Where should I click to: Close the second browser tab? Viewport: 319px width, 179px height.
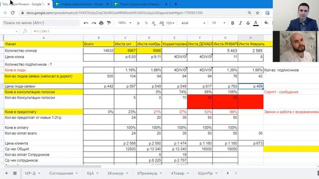(x=108, y=4)
